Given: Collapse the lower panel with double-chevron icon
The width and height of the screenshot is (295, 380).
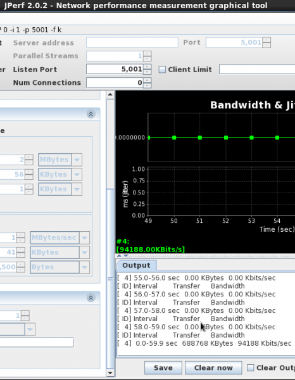Looking at the screenshot, I should tap(91, 298).
